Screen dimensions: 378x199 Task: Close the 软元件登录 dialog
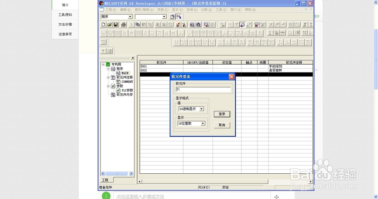click(x=231, y=77)
